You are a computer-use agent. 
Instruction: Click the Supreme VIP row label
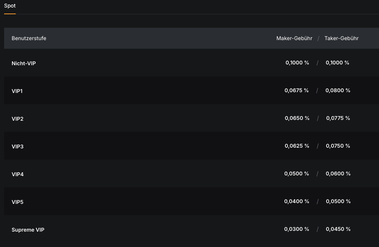click(28, 230)
